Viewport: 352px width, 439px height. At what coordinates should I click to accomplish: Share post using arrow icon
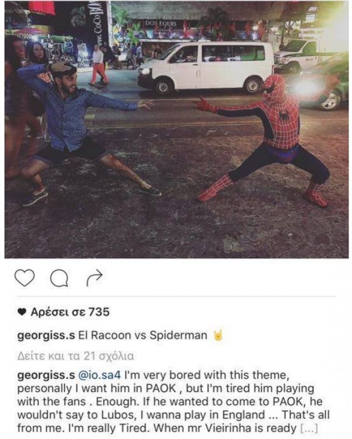coord(95,278)
